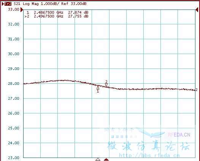Click the Ref 33.00dB reference value
This screenshot has height=161, width=200.
pos(74,4)
